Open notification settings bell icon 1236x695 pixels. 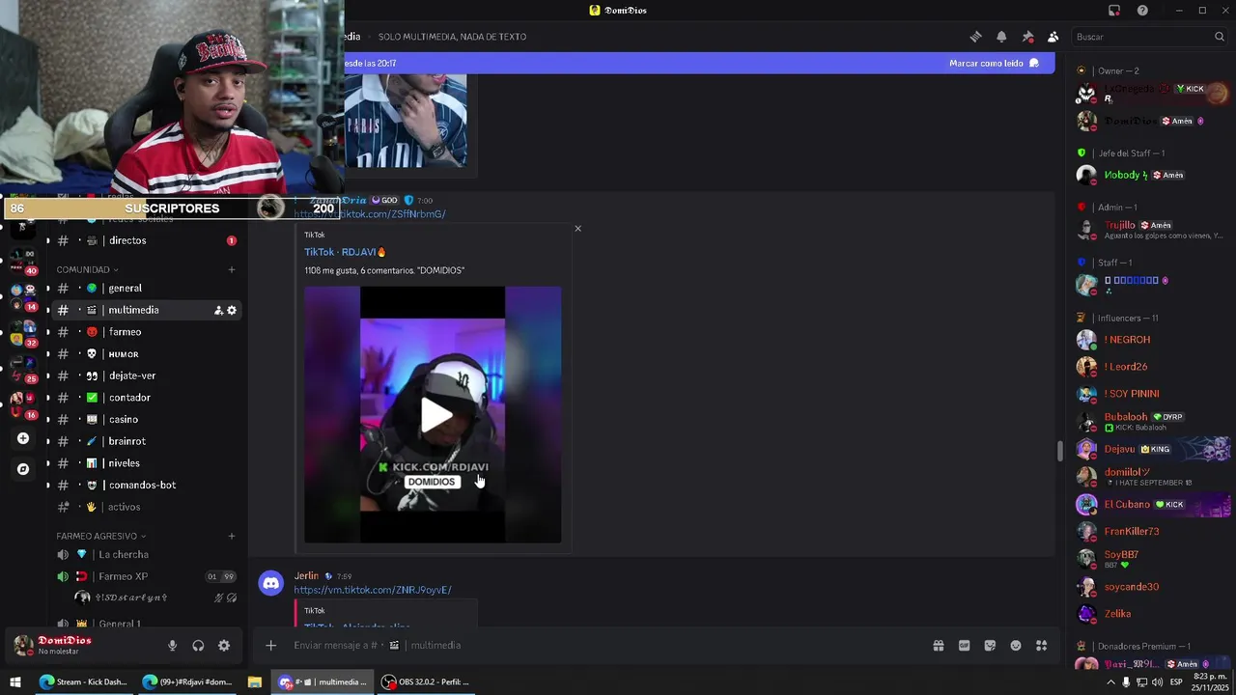pos(1001,37)
